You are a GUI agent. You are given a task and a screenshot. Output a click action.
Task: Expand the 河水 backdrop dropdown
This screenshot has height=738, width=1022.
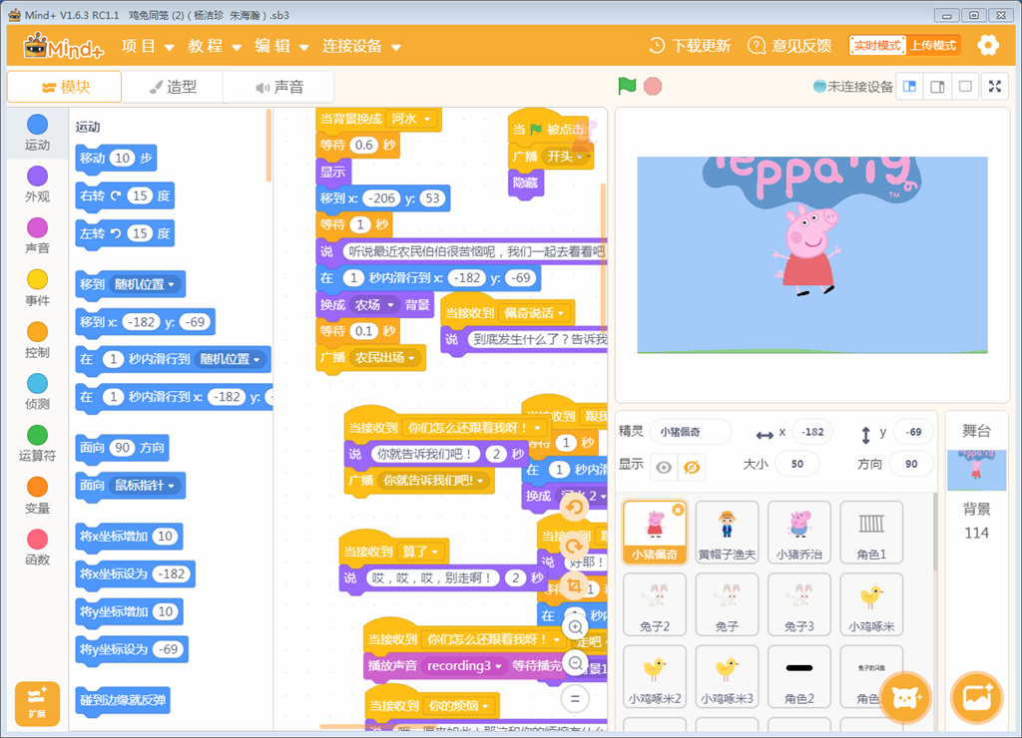[410, 120]
